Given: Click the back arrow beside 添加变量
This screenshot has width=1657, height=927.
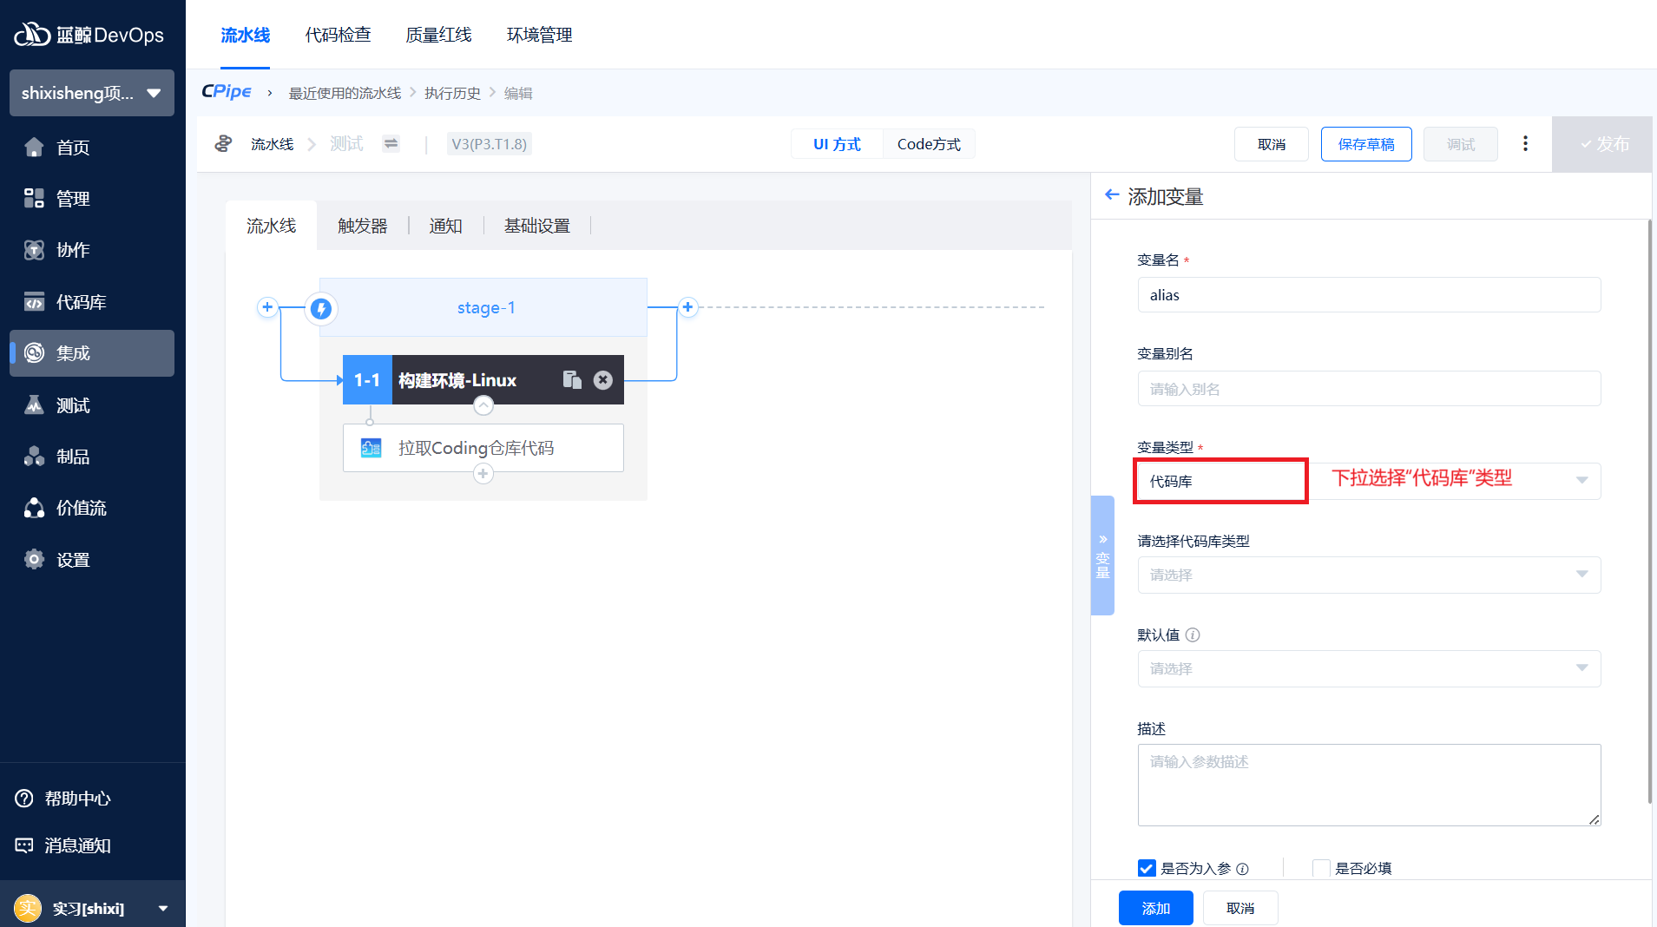Looking at the screenshot, I should pyautogui.click(x=1111, y=195).
